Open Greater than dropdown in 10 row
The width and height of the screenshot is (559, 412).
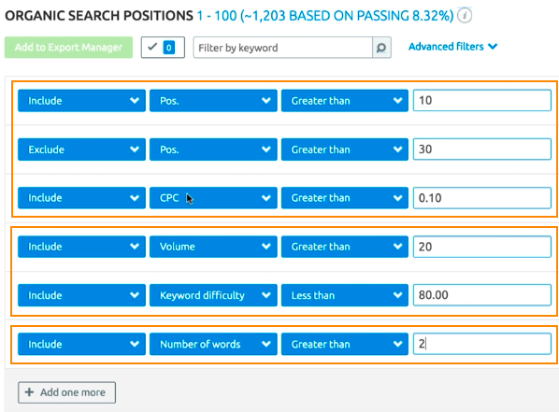pyautogui.click(x=345, y=101)
